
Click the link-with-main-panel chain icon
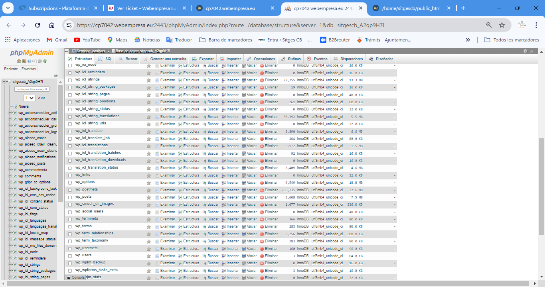tap(55, 75)
